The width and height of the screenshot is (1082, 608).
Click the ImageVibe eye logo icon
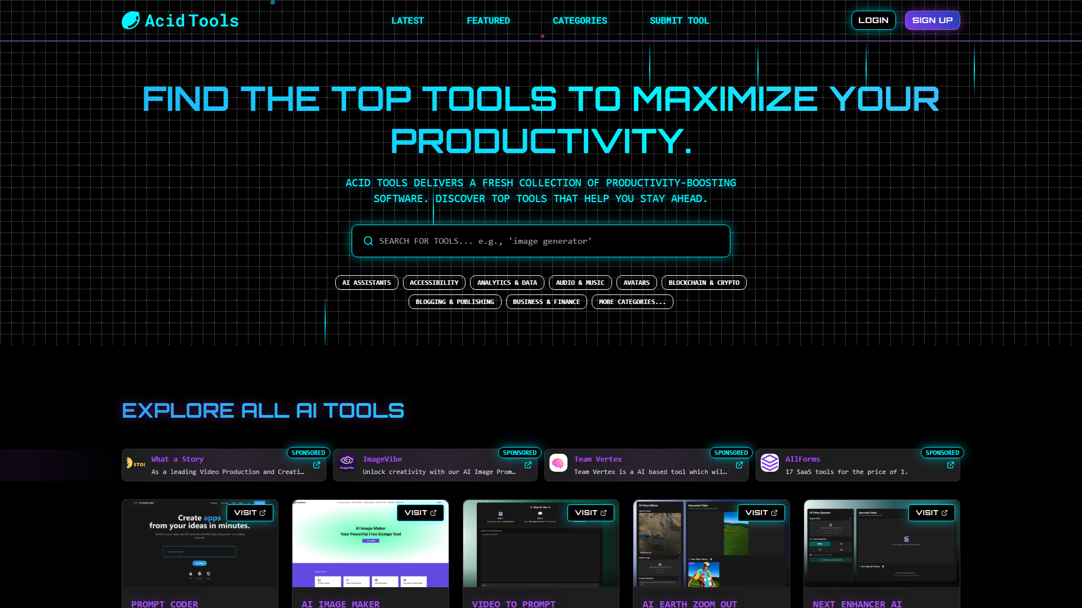[x=347, y=463]
